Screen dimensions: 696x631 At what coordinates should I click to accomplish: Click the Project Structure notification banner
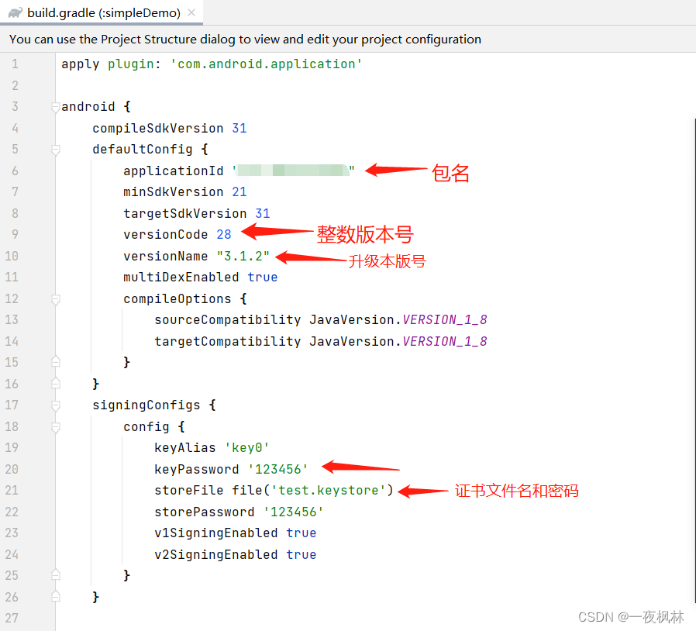[348, 39]
